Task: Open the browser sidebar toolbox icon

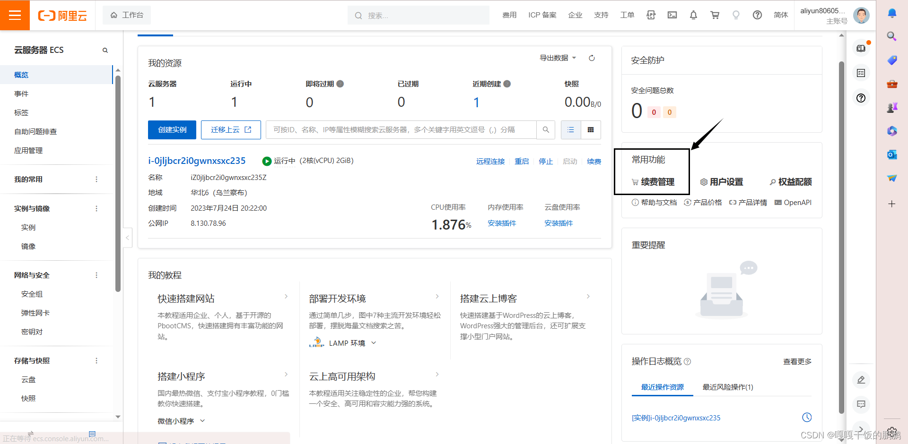Action: tap(892, 84)
